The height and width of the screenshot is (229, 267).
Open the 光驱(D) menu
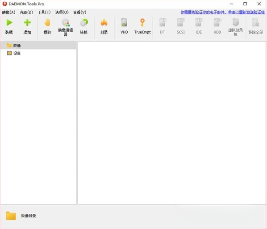(26, 13)
